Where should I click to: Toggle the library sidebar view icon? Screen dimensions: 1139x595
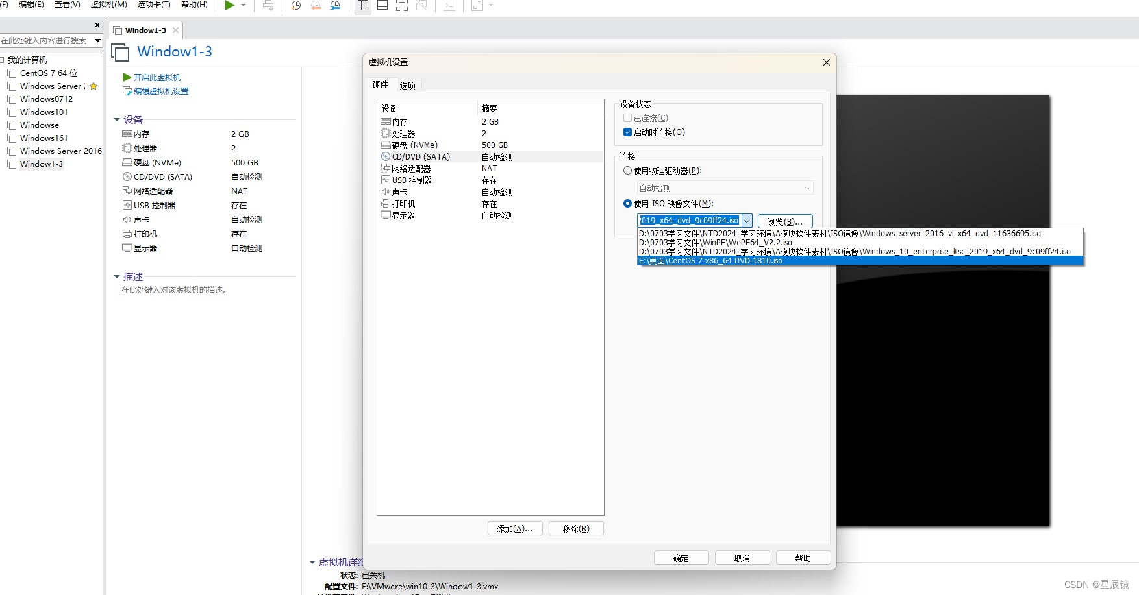(363, 5)
